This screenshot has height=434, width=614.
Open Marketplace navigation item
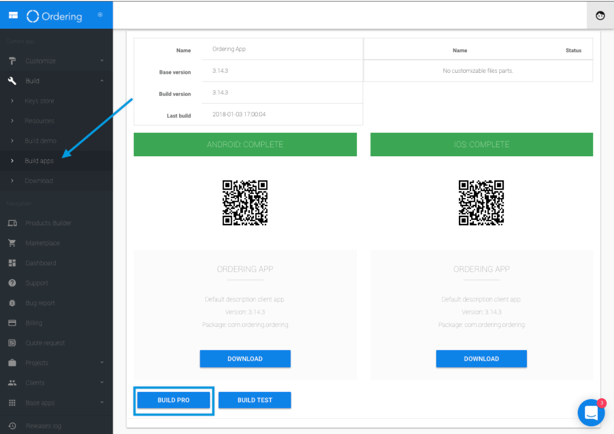pyautogui.click(x=56, y=243)
